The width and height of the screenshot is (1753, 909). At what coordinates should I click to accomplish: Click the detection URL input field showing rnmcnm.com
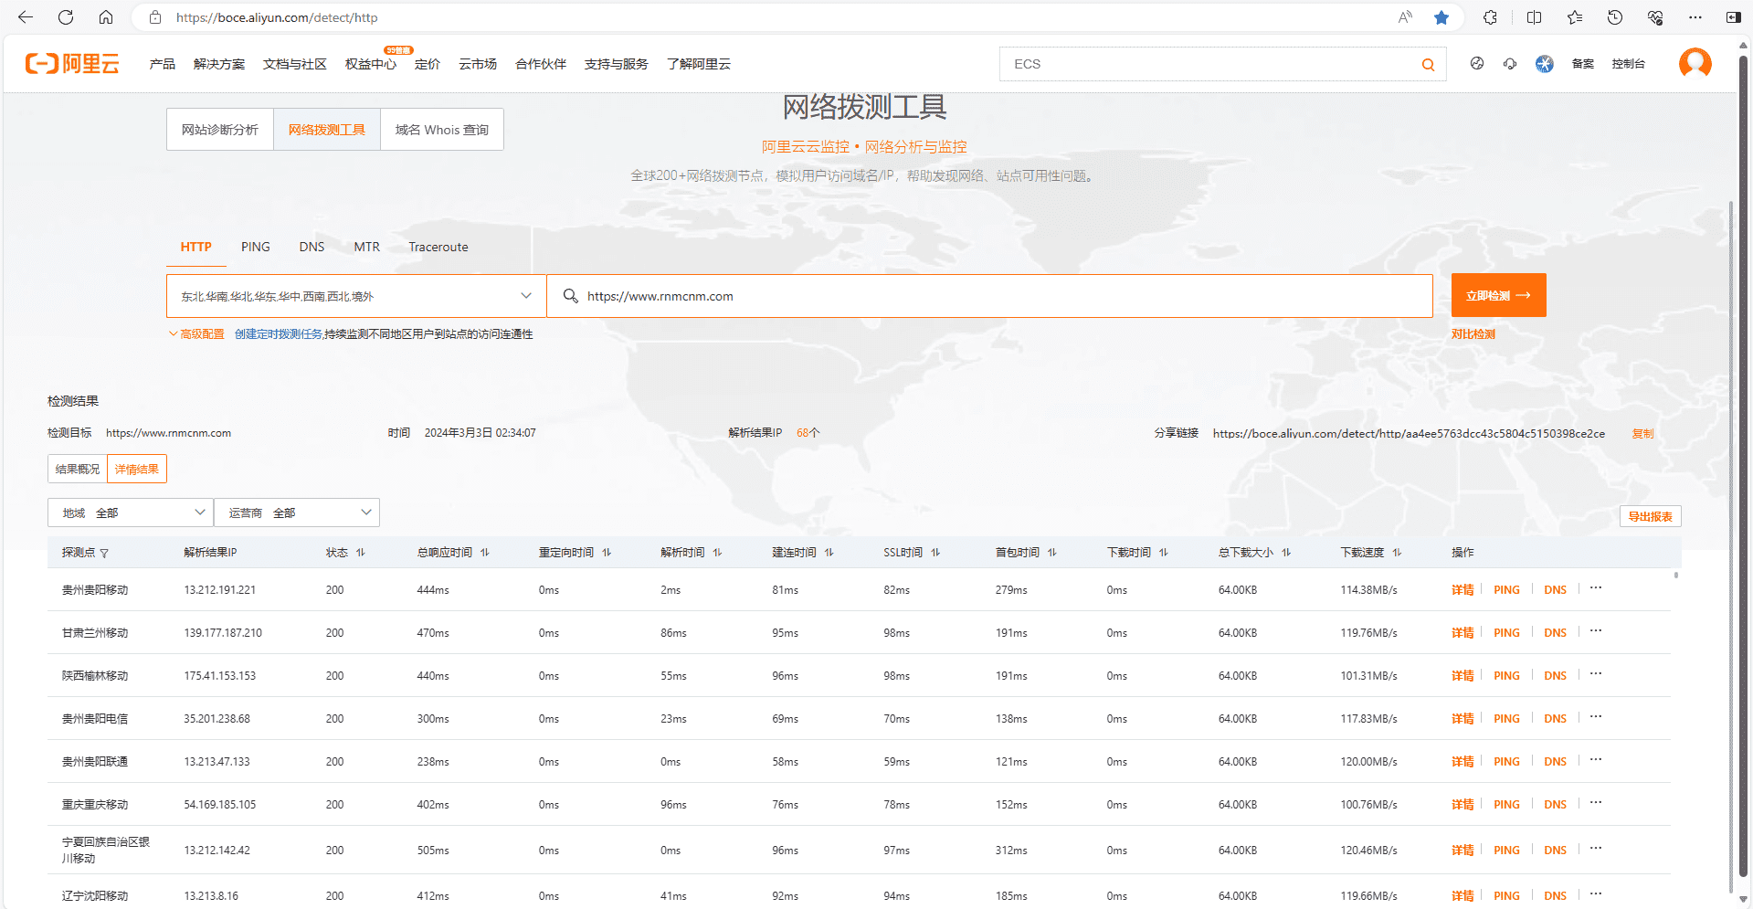coord(990,295)
